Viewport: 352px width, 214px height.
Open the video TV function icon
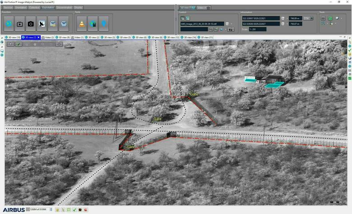tap(20, 24)
